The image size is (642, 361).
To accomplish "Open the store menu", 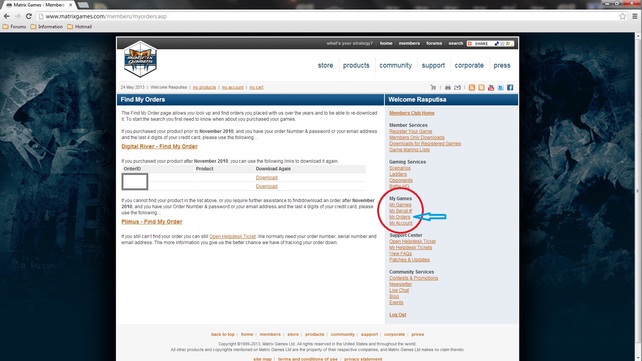I will [326, 65].
